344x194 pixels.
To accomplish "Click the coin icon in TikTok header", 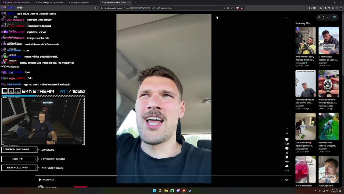I will click(x=319, y=17).
